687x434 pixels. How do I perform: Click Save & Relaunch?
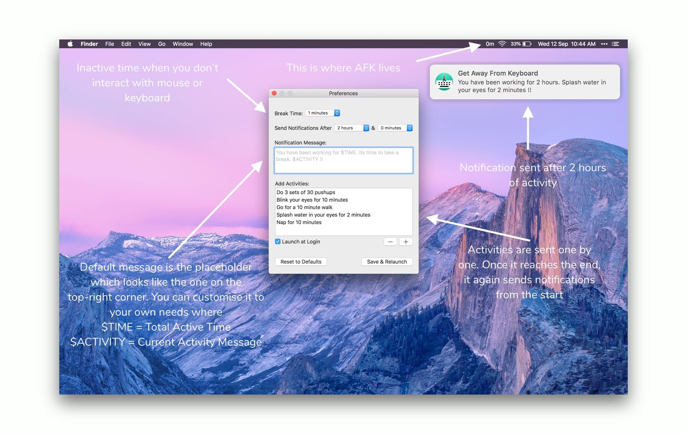tap(387, 262)
